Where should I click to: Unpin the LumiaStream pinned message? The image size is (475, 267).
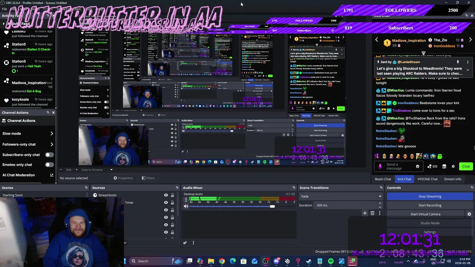pos(458,62)
